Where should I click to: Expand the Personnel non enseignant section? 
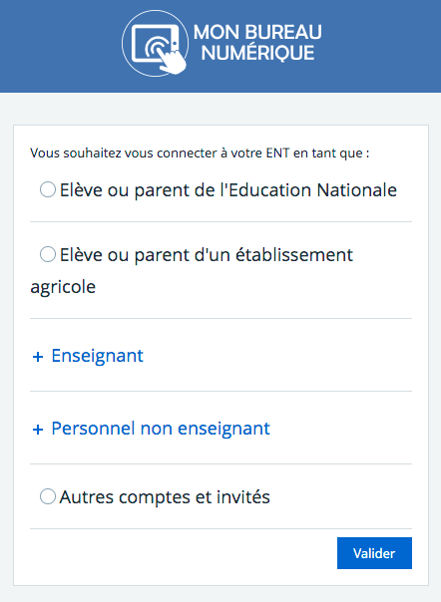161,429
